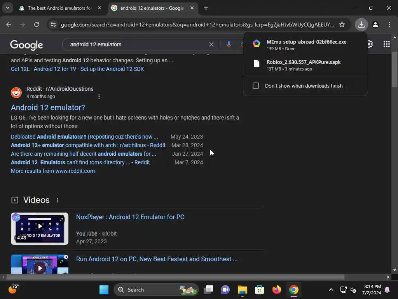Reload the current page
398x299 pixels.
pos(37,25)
